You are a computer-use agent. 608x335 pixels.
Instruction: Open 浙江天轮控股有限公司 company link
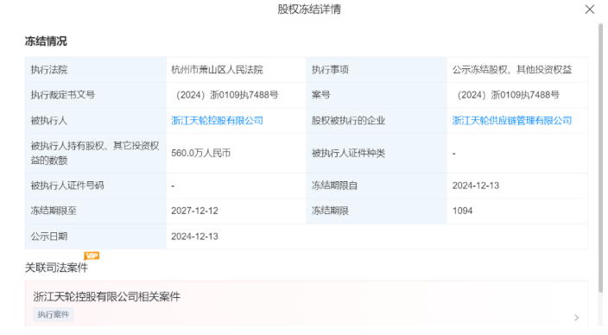point(217,121)
